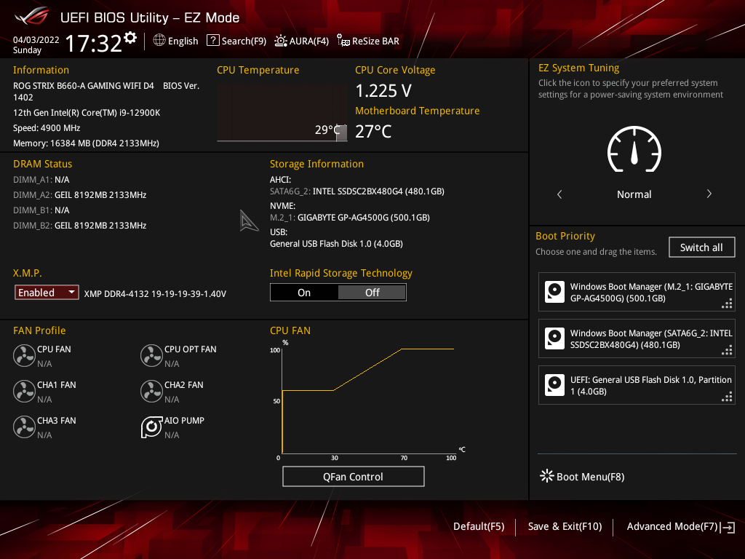Click the Switch all button
Screen dimensions: 745x559
point(701,247)
